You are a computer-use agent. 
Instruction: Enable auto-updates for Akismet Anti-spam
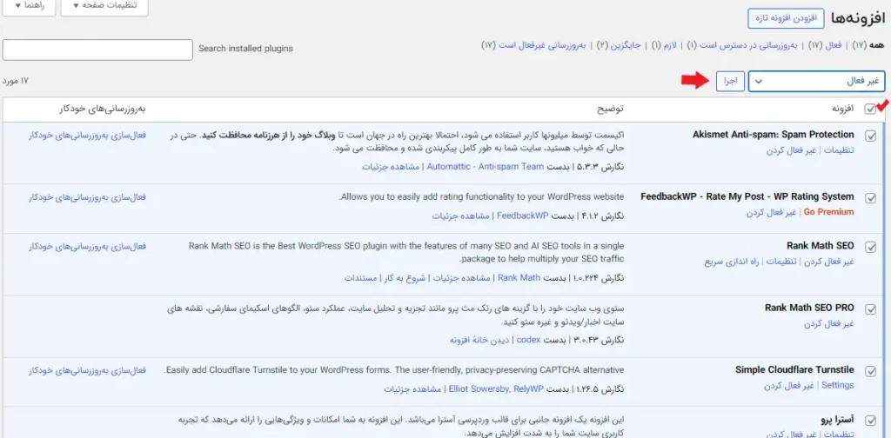[87, 135]
